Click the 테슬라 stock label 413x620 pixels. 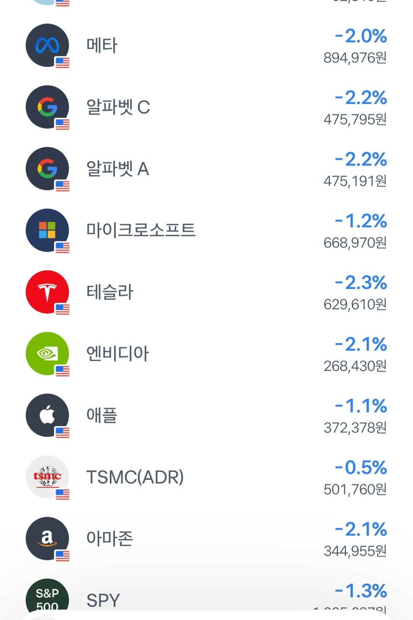pos(110,292)
